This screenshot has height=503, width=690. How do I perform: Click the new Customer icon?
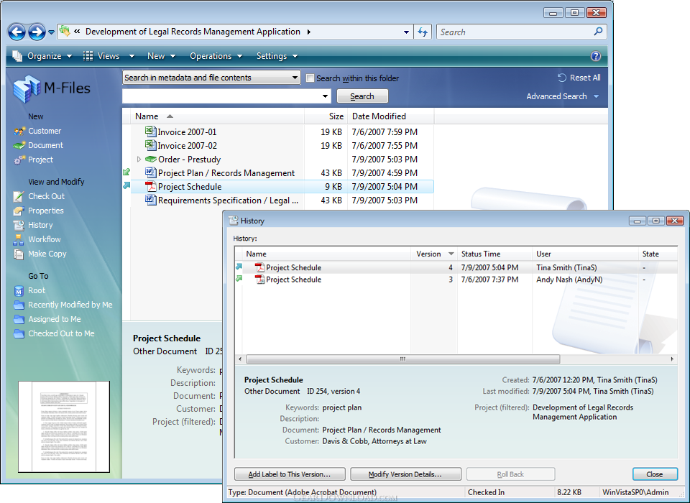tap(19, 131)
